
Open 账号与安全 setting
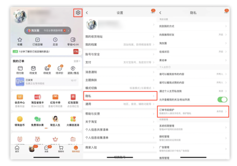(x=120, y=54)
